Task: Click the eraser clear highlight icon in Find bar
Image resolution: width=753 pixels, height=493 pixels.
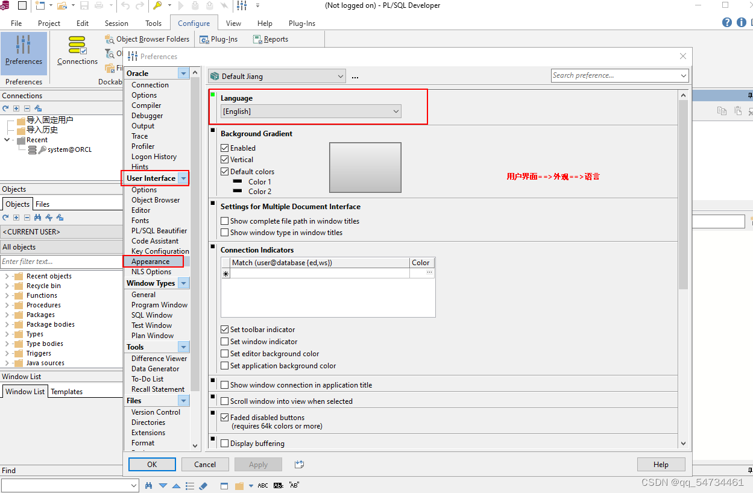Action: pyautogui.click(x=203, y=485)
